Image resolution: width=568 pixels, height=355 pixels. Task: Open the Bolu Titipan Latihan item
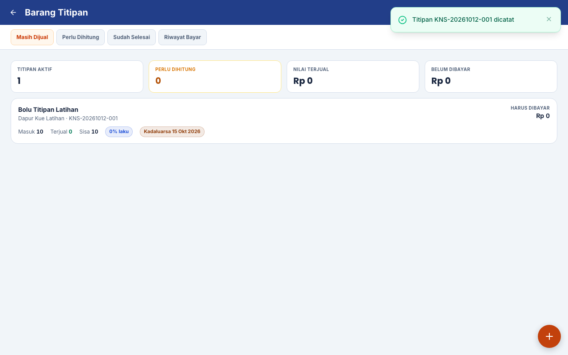tap(284, 121)
